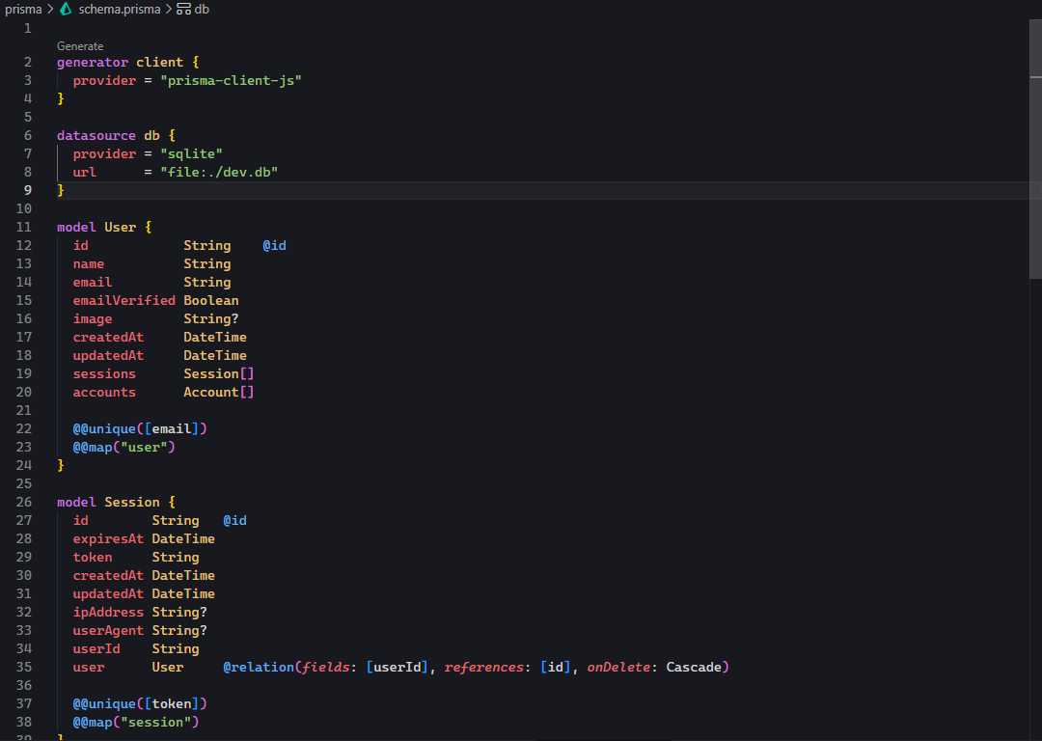Click the Generate code lens link

(x=80, y=46)
